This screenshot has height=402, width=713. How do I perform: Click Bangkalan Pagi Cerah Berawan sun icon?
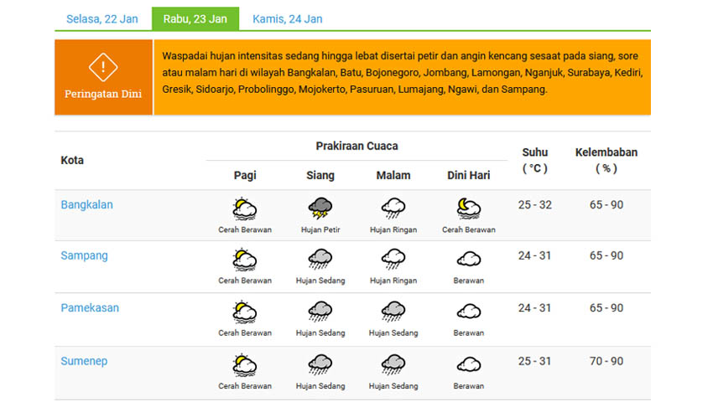tap(245, 209)
